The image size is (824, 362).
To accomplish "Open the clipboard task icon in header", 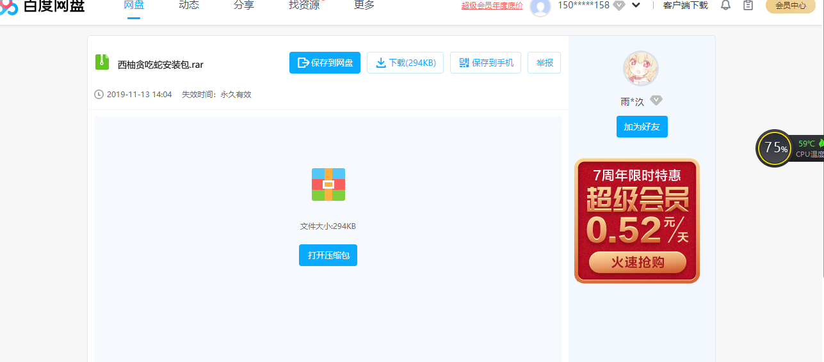I will (x=748, y=5).
